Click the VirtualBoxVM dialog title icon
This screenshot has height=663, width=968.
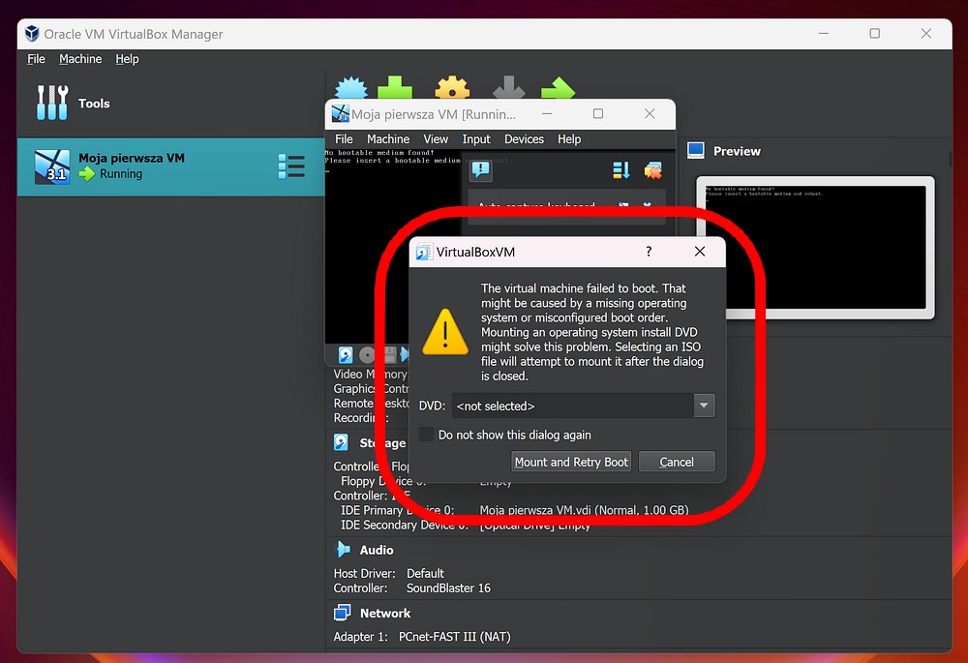(424, 252)
